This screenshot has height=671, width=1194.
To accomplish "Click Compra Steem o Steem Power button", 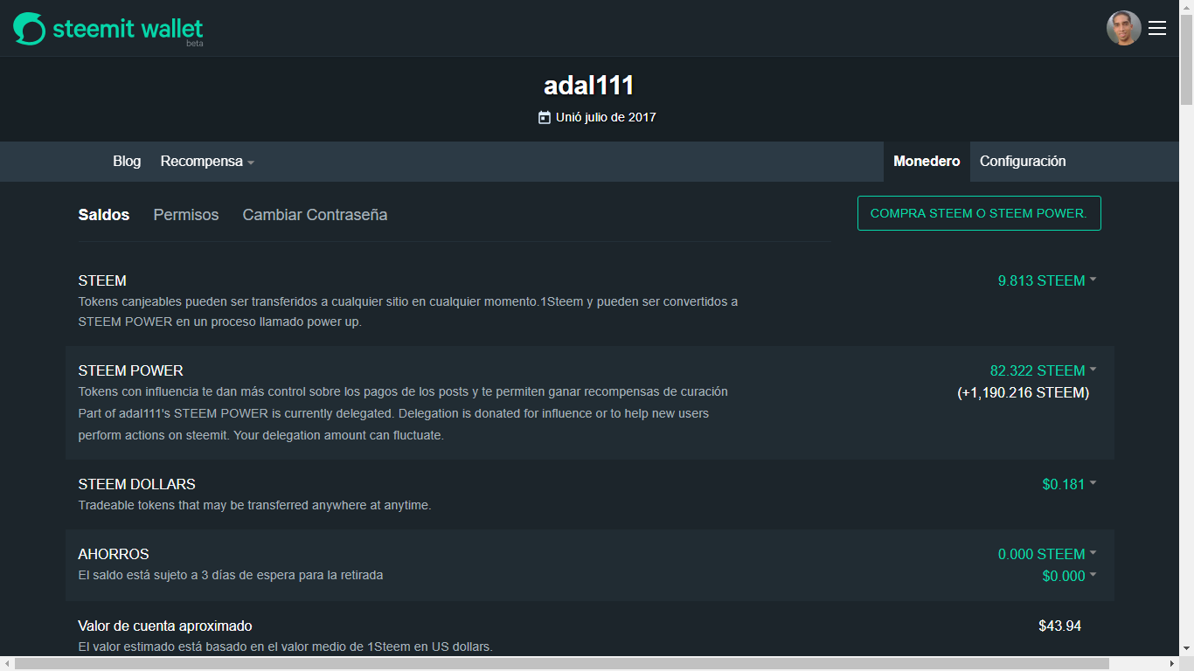I will point(979,213).
